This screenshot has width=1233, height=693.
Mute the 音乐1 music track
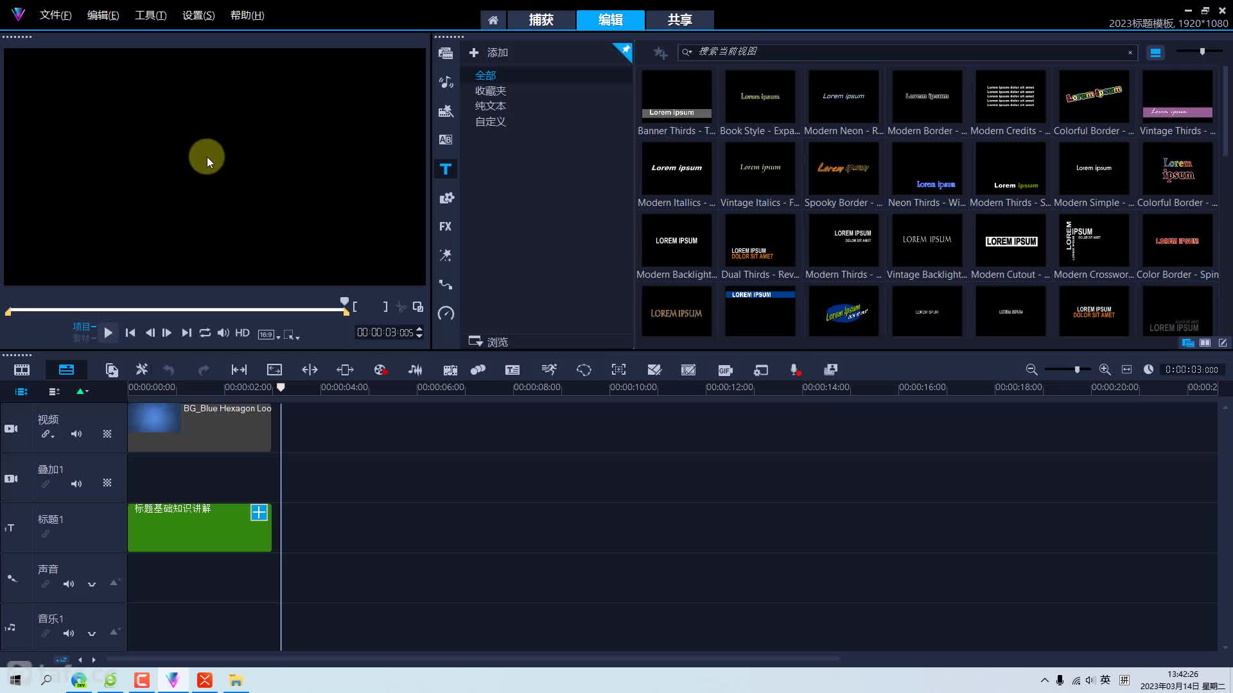(69, 634)
